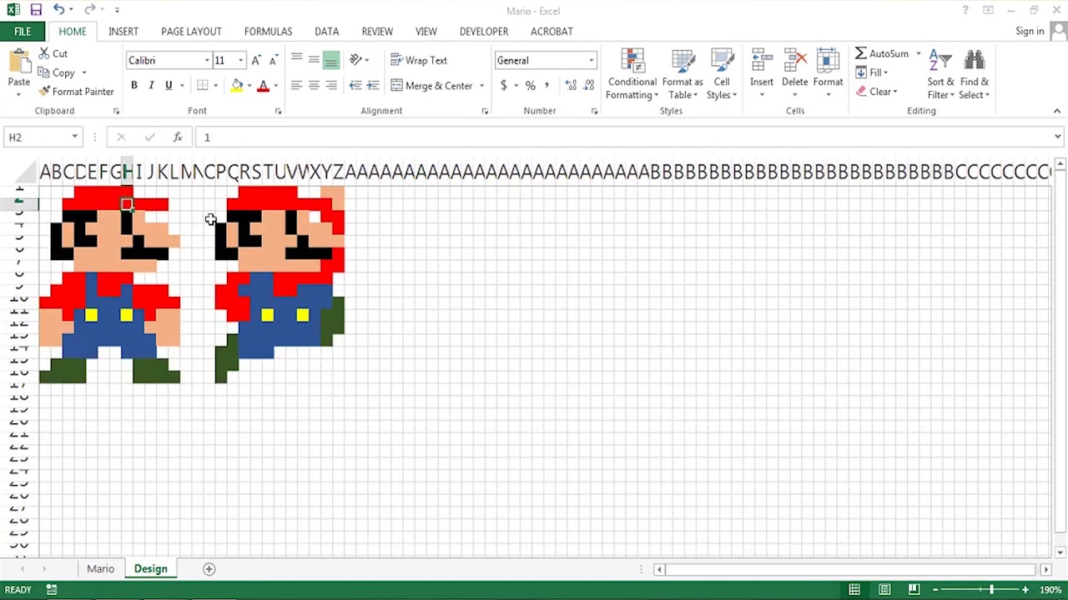The width and height of the screenshot is (1068, 600).
Task: Click the Paste clipboard icon
Action: click(18, 62)
